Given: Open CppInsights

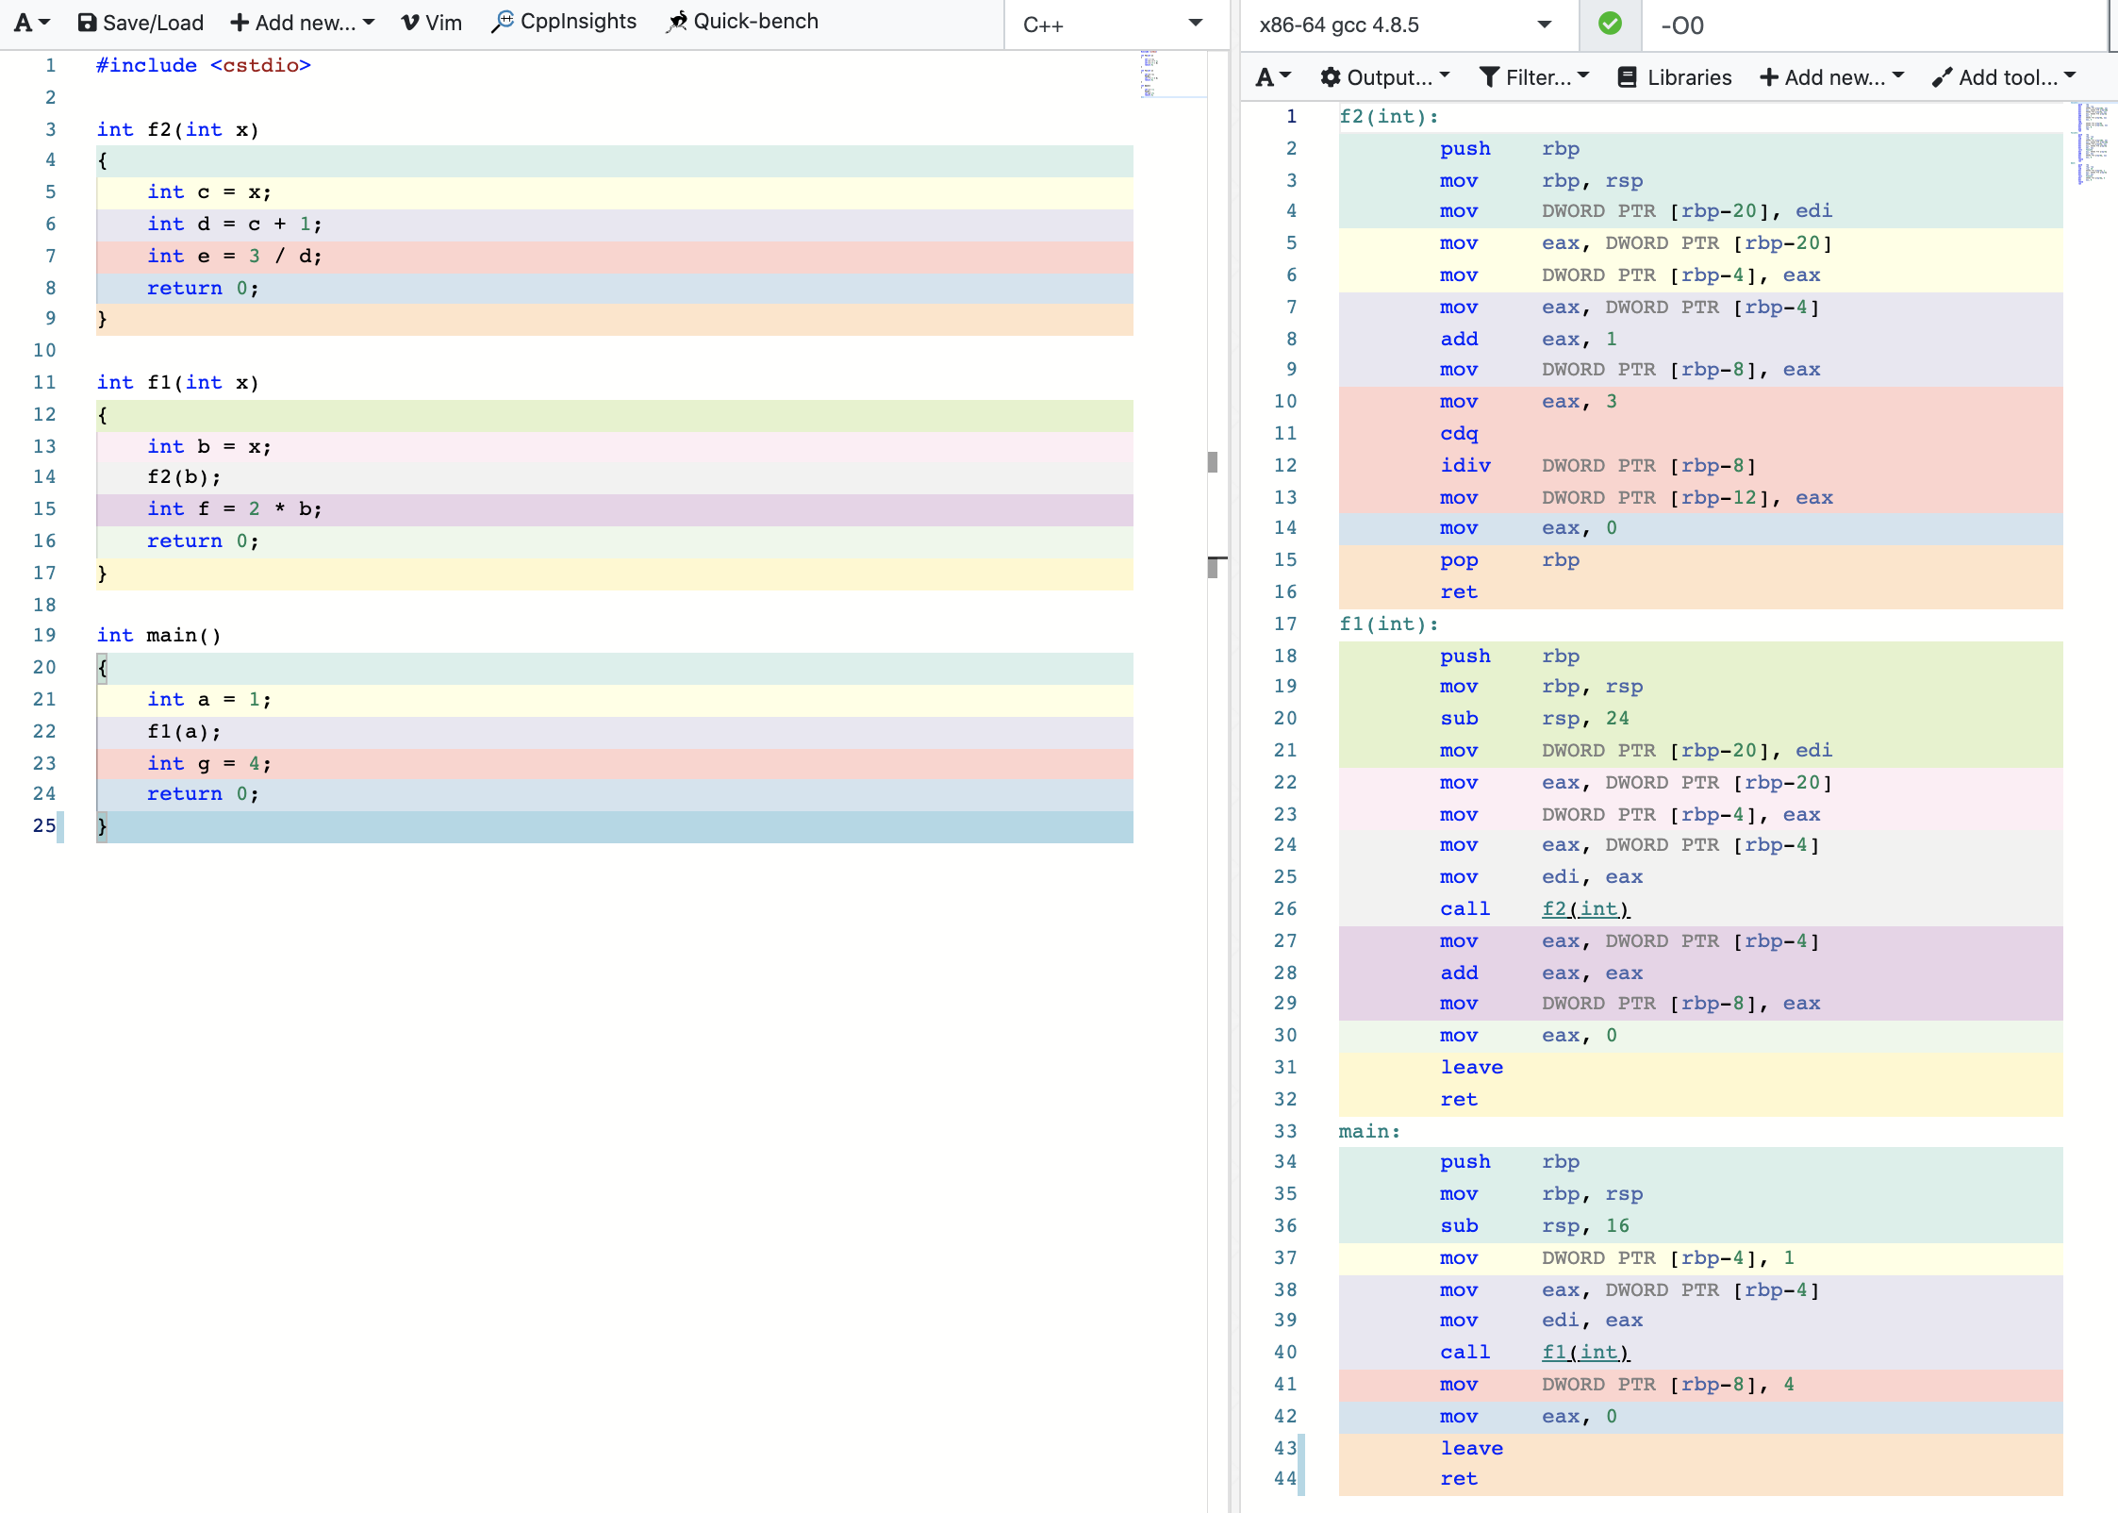Looking at the screenshot, I should (564, 22).
